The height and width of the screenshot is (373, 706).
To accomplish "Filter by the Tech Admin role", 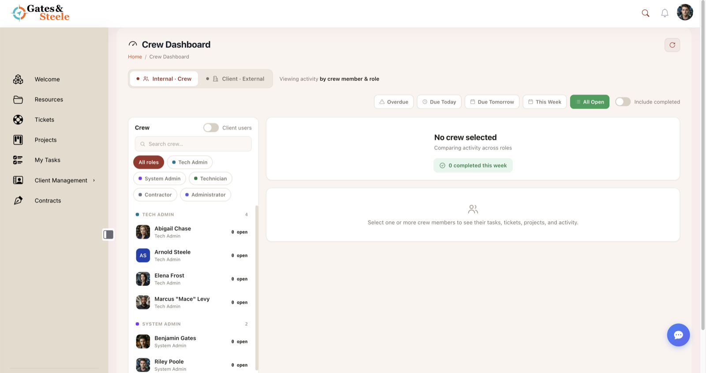I will click(190, 162).
